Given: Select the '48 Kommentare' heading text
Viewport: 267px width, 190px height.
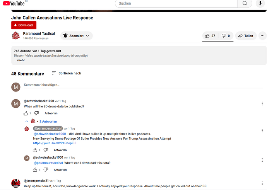Looking at the screenshot, I should (x=27, y=74).
